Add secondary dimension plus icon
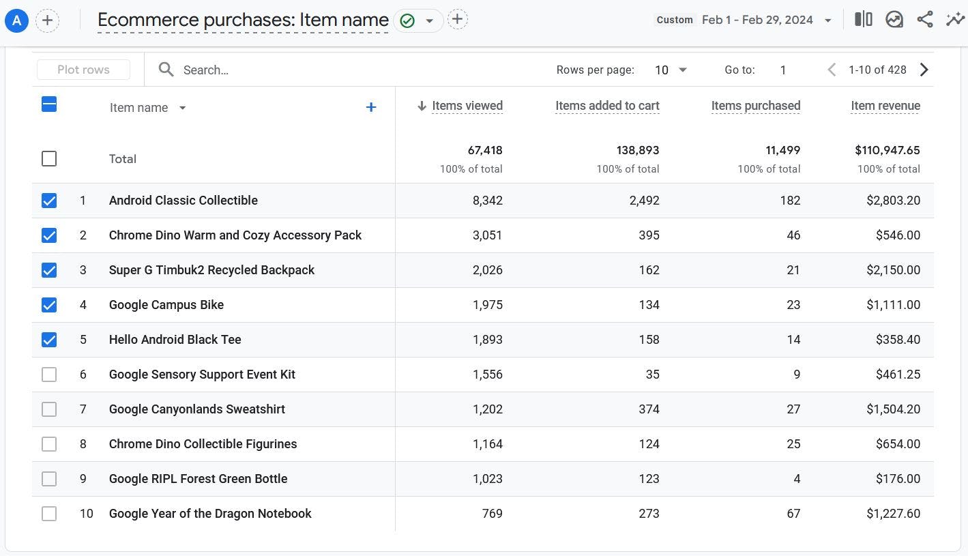 click(371, 107)
